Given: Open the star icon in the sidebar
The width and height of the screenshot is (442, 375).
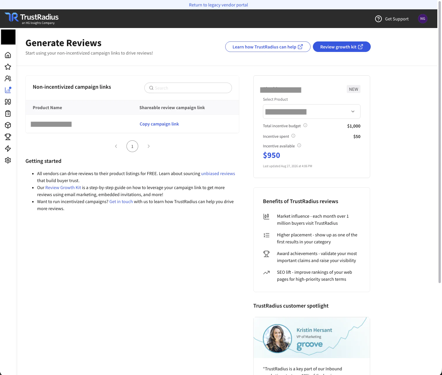Looking at the screenshot, I should (x=8, y=67).
